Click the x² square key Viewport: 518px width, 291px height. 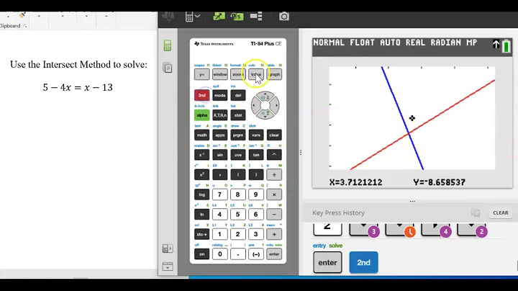(x=202, y=174)
